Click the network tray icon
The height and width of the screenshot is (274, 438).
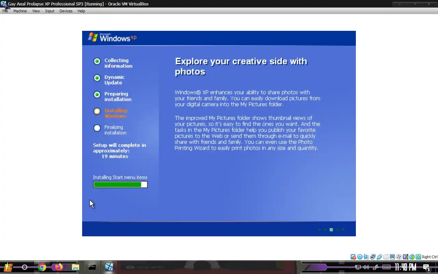(358, 267)
